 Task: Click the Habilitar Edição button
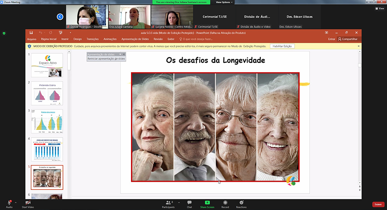pyautogui.click(x=282, y=46)
